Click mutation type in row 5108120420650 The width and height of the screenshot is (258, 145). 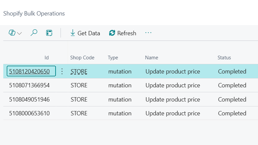pyautogui.click(x=120, y=72)
